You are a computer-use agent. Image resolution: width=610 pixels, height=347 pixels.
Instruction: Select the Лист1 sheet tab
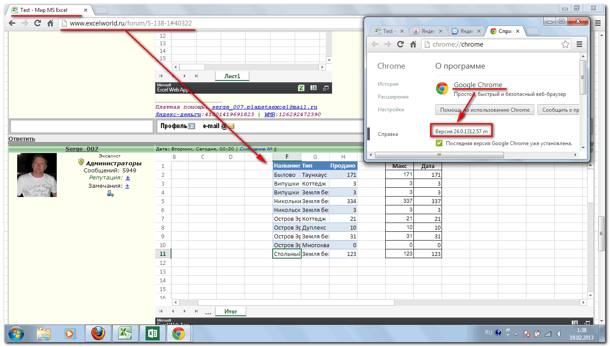(x=232, y=76)
